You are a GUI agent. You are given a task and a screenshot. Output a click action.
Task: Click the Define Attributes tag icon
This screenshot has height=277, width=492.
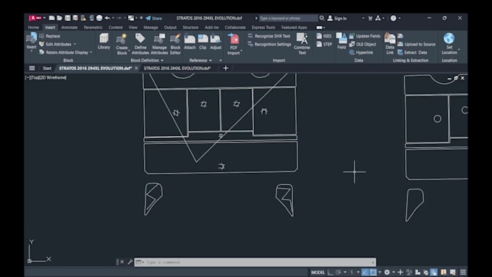[140, 38]
